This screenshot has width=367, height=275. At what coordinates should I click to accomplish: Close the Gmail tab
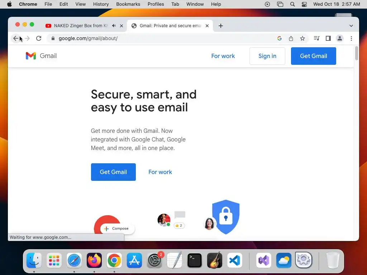pos(207,26)
